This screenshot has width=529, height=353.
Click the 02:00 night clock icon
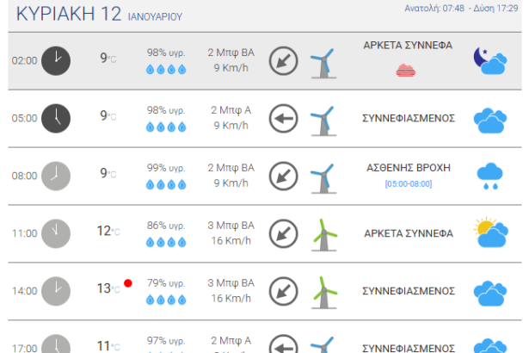coord(56,60)
